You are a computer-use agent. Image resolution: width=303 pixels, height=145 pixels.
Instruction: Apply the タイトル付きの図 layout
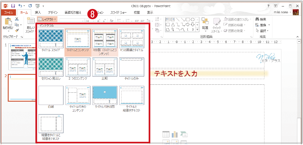click(x=105, y=97)
